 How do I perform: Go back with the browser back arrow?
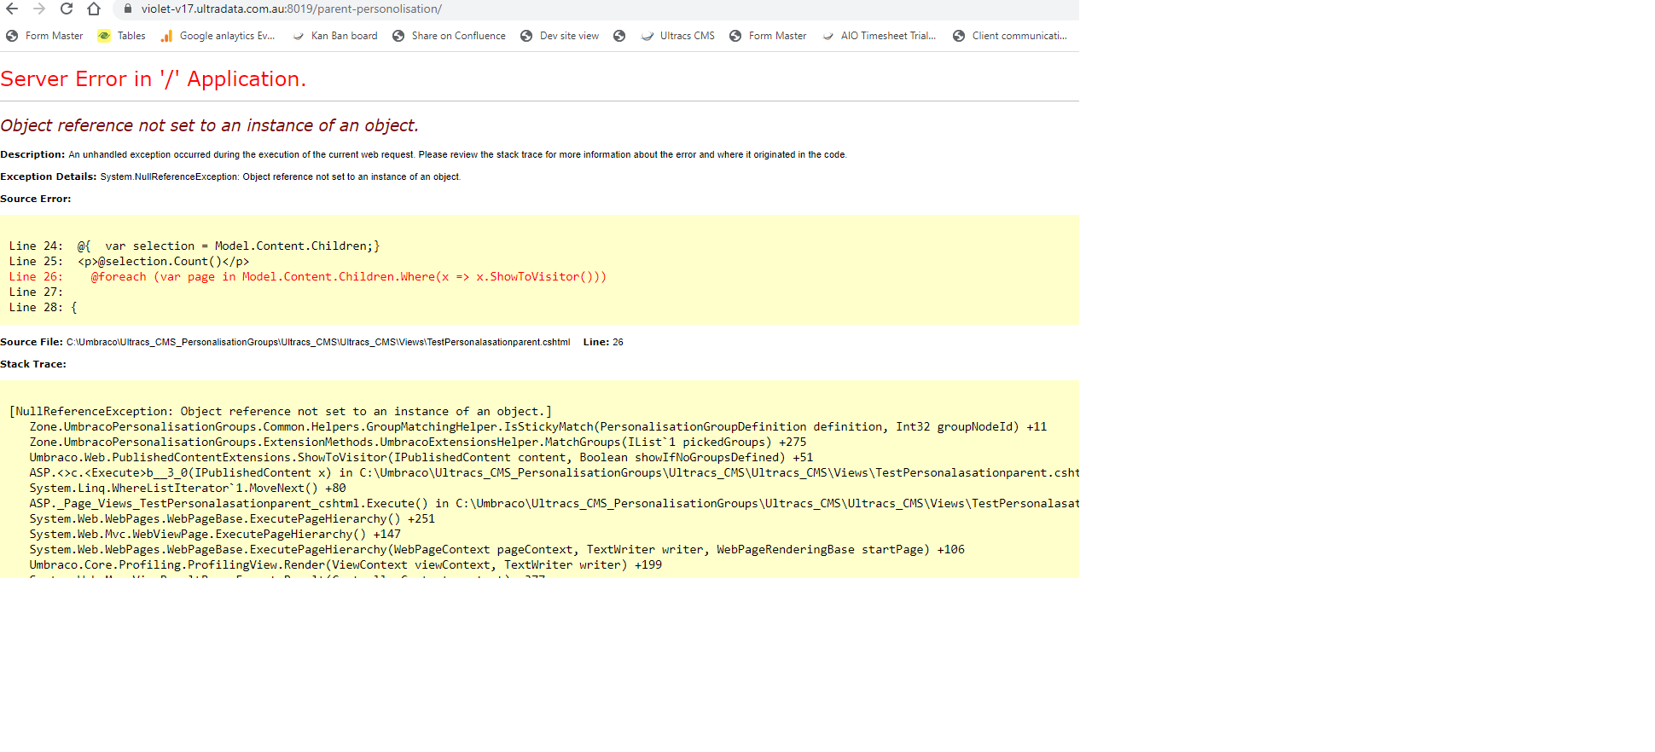tap(12, 9)
